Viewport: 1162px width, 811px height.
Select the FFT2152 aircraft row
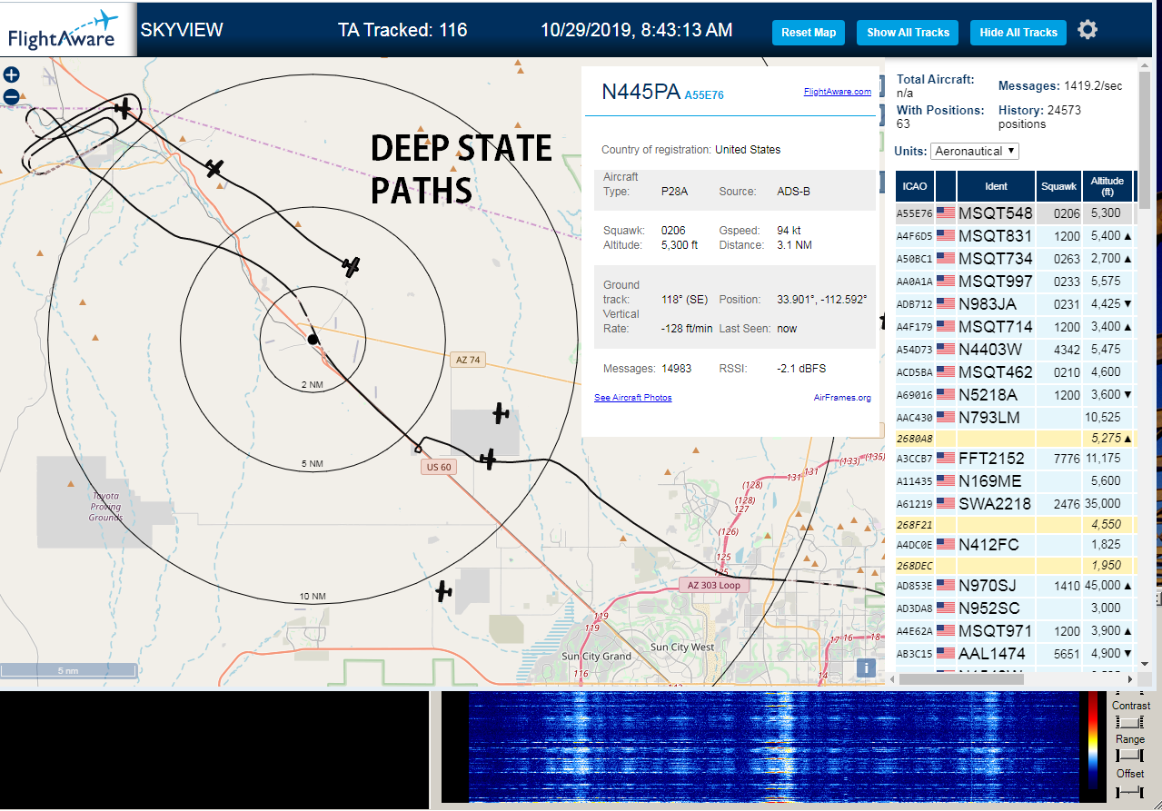[1015, 458]
